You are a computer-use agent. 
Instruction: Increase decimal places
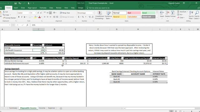click(x=90, y=17)
